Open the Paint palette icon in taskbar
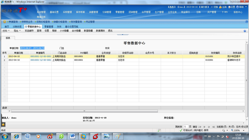249x140 pixels. 118,136
